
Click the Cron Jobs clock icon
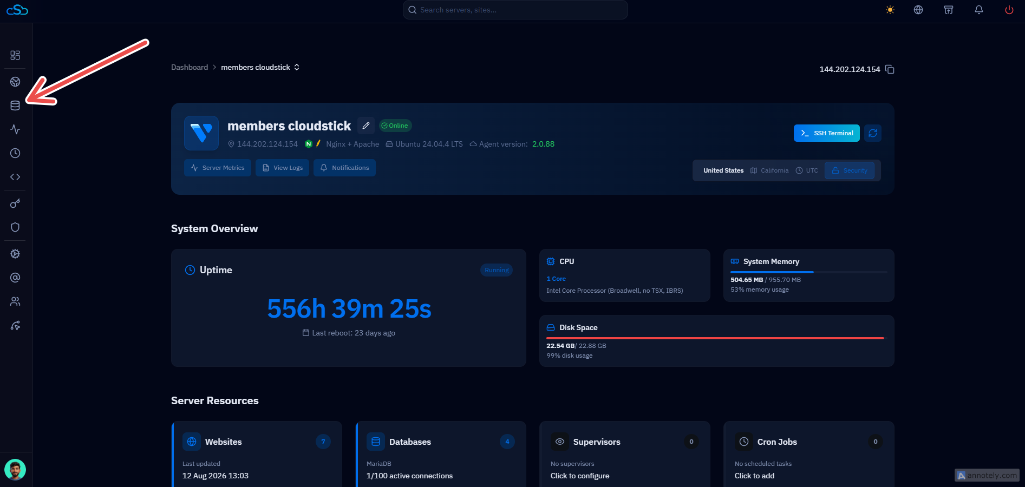744,442
